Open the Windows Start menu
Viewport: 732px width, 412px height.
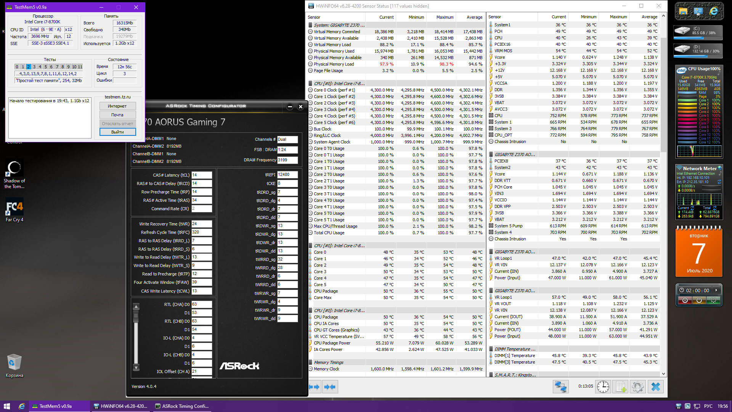[x=7, y=406]
